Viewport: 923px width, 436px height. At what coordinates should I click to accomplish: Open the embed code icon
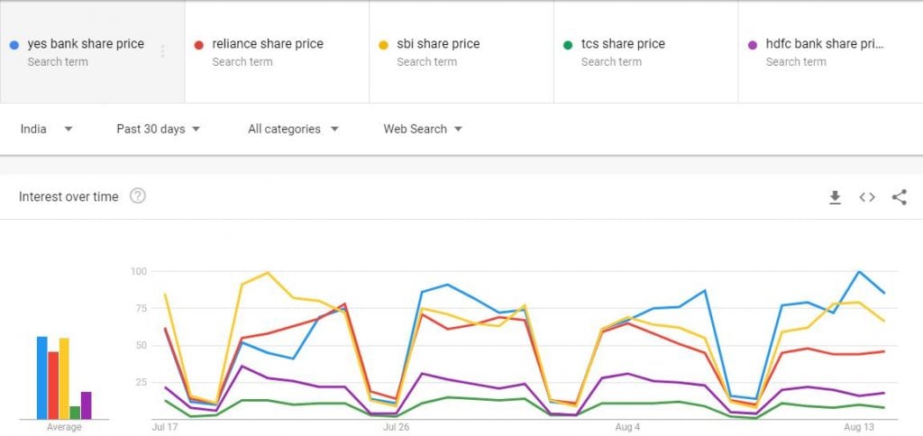(x=867, y=197)
